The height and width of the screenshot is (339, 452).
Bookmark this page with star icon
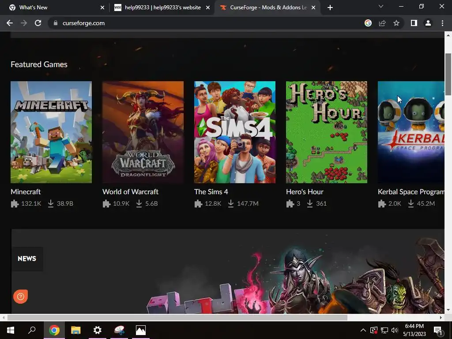click(396, 23)
